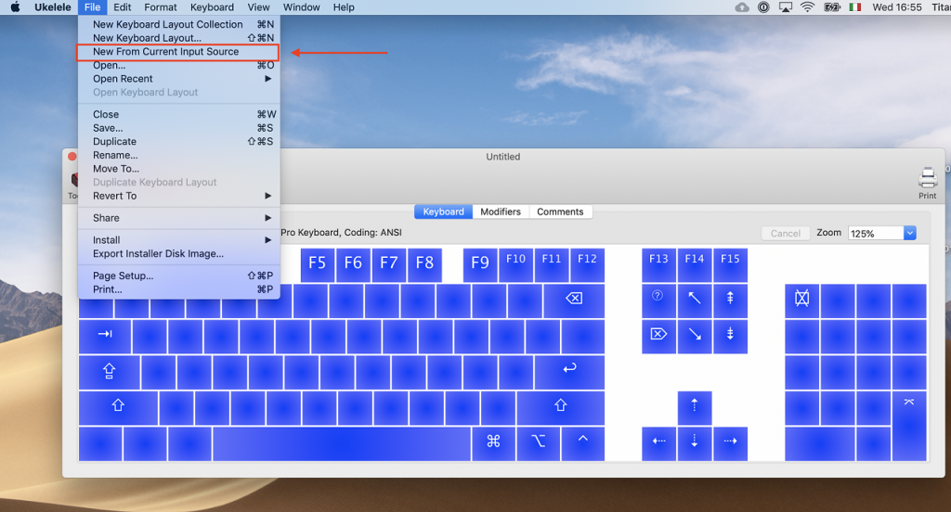Select the Help question mark key
951x512 pixels.
[x=658, y=296]
